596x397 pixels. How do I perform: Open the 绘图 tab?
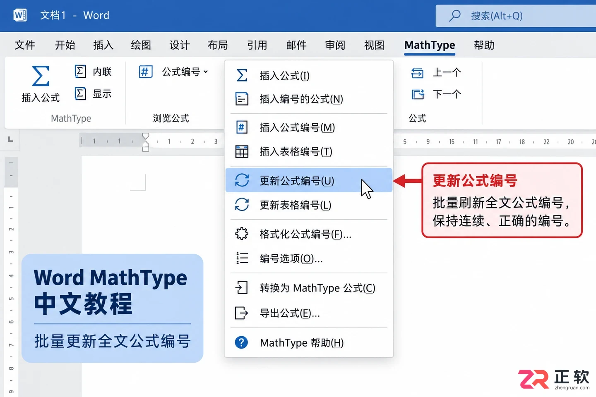(141, 45)
